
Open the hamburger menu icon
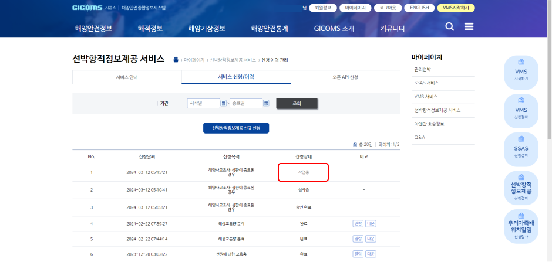point(469,27)
